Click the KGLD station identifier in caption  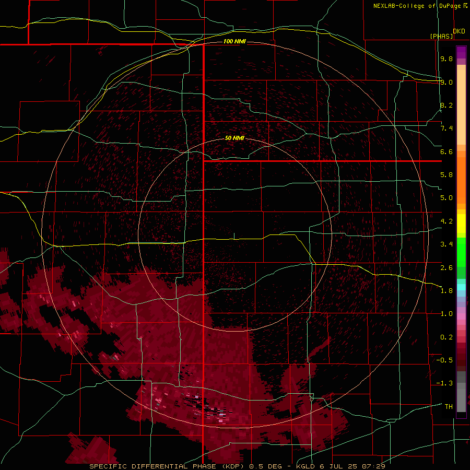click(x=305, y=466)
